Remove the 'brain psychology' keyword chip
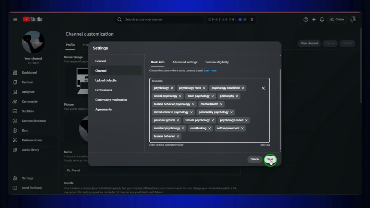 click(212, 96)
